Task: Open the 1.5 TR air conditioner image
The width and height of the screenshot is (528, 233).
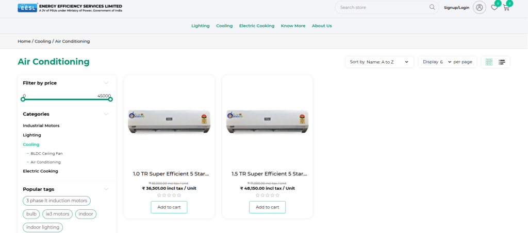Action: click(x=268, y=121)
